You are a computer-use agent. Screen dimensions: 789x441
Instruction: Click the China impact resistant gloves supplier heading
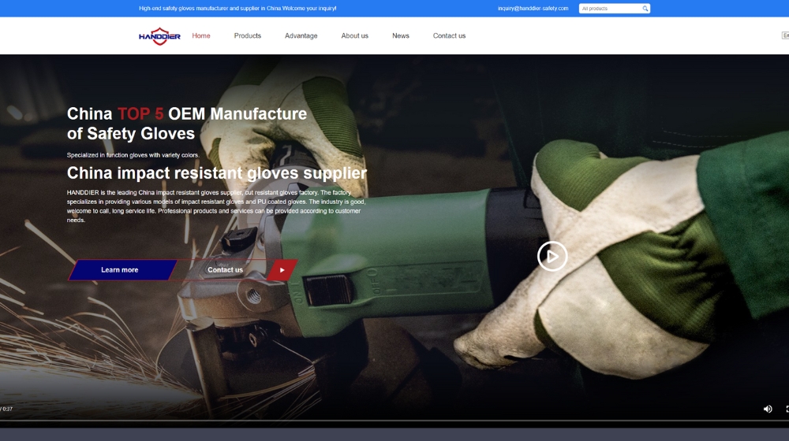(217, 173)
